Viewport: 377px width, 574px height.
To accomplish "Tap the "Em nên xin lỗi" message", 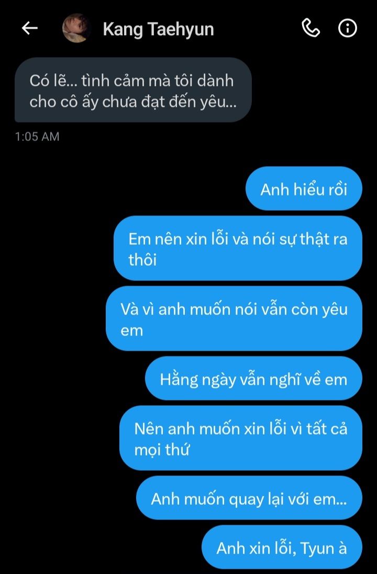I will click(x=238, y=248).
